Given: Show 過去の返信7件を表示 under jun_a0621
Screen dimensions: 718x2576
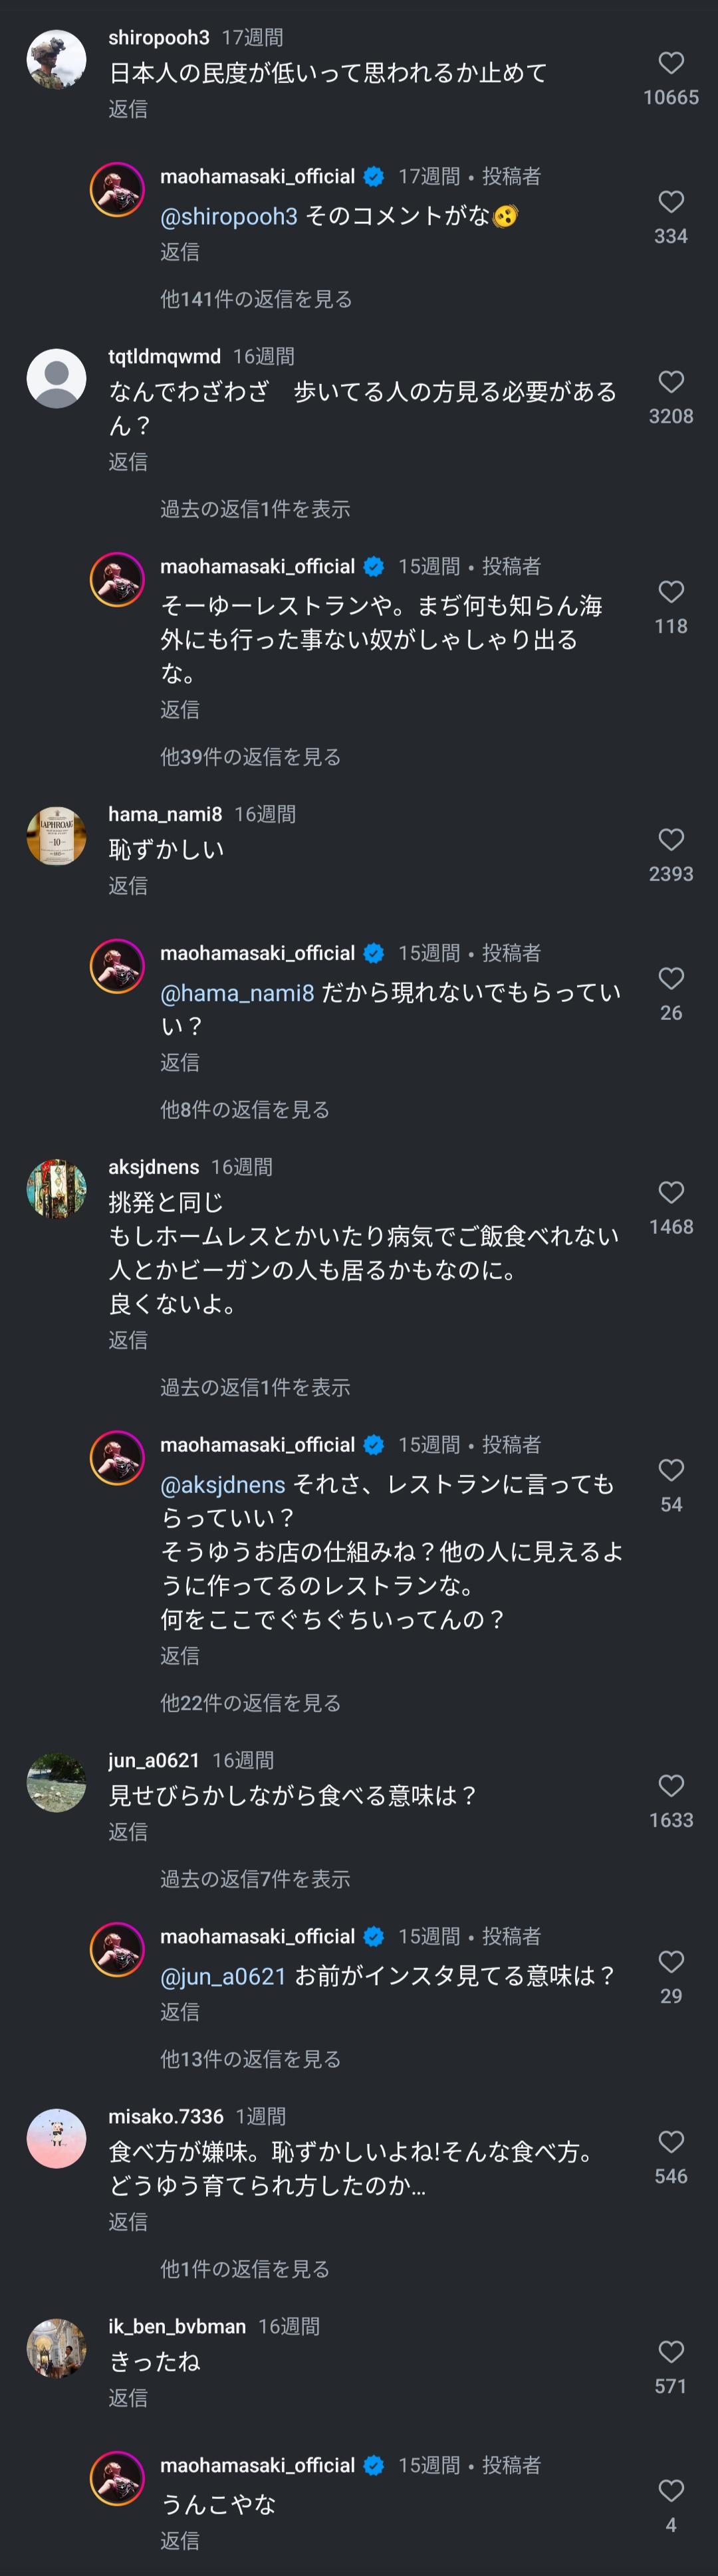Looking at the screenshot, I should (255, 1879).
